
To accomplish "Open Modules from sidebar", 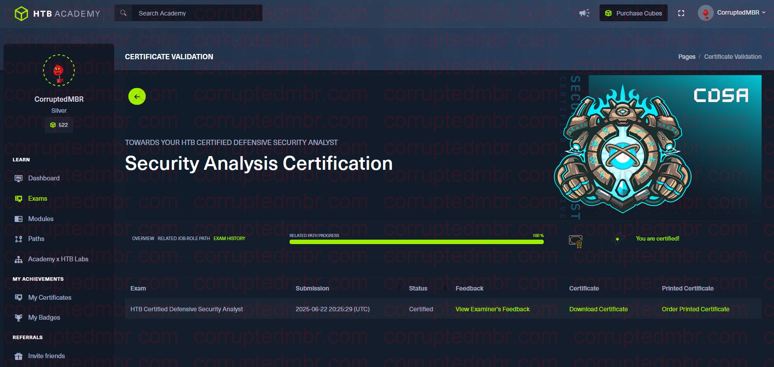I will click(x=41, y=219).
